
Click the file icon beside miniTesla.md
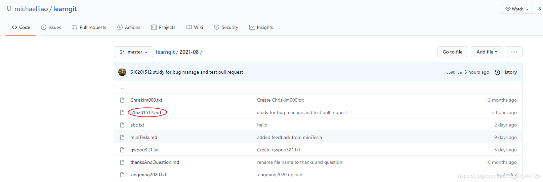pos(122,137)
